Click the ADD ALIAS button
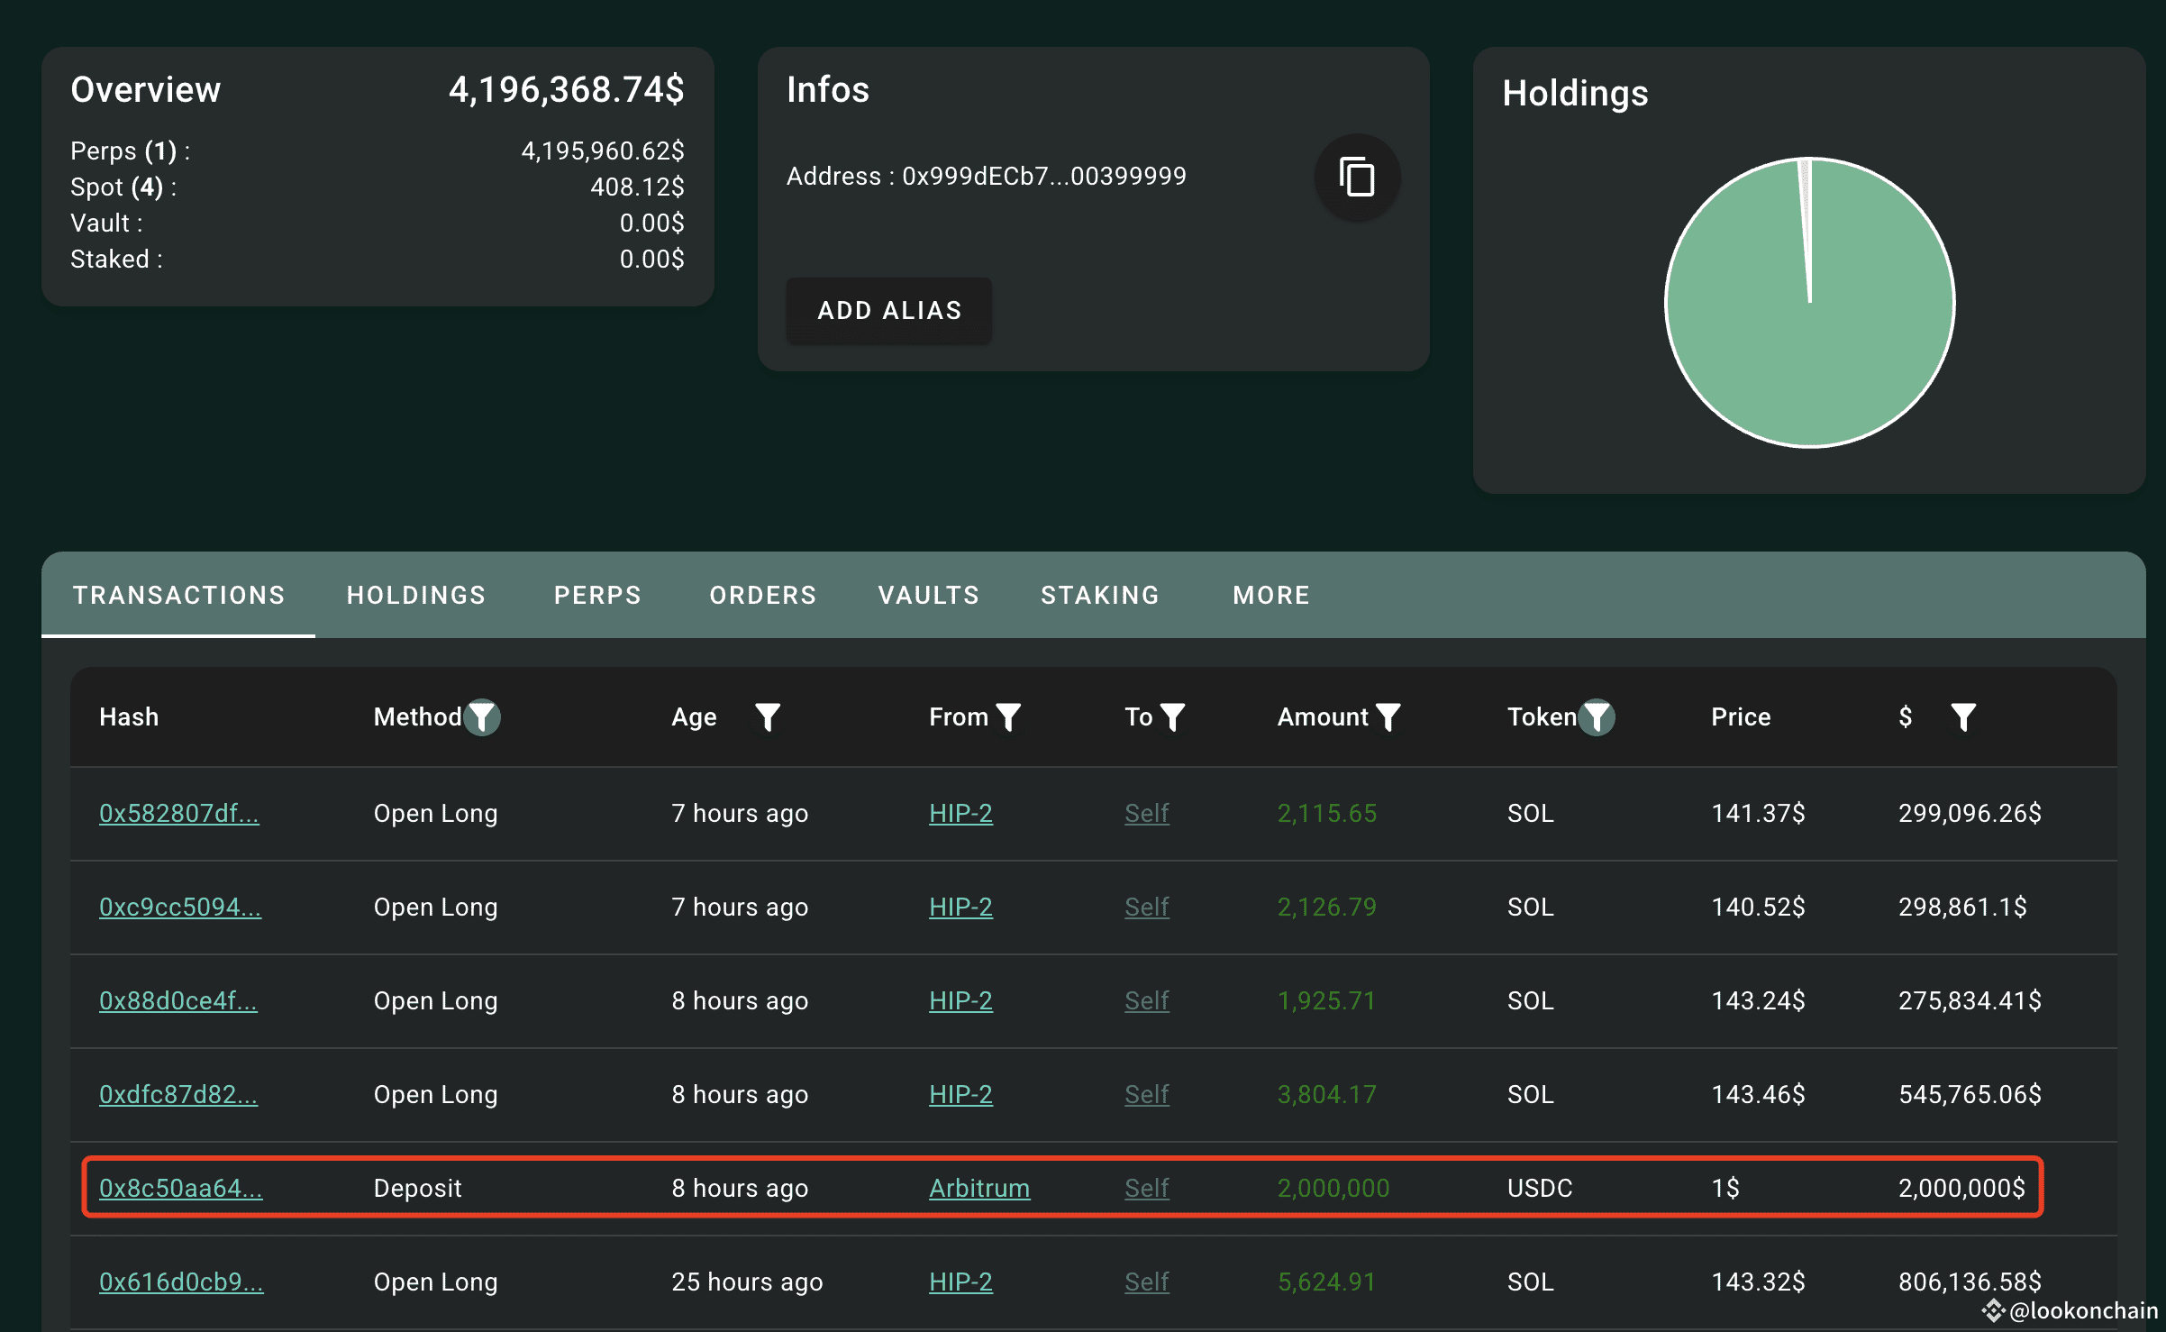This screenshot has width=2166, height=1332. tap(889, 310)
